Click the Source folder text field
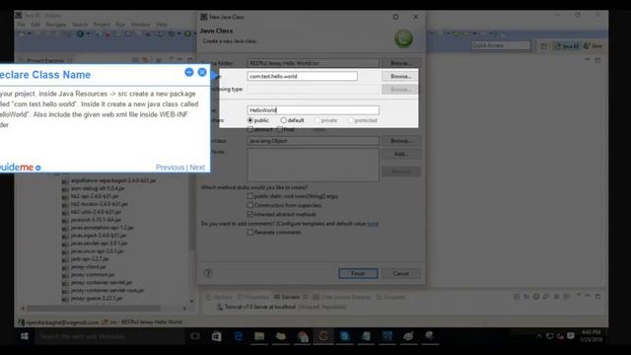Image resolution: width=631 pixels, height=355 pixels. click(314, 63)
